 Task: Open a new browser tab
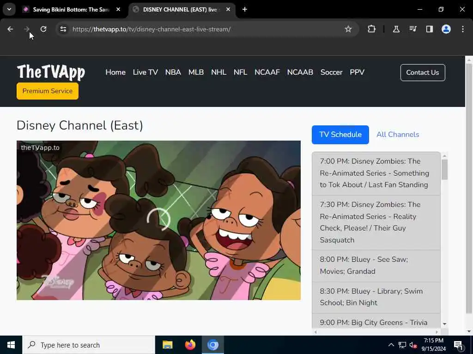coord(245,9)
